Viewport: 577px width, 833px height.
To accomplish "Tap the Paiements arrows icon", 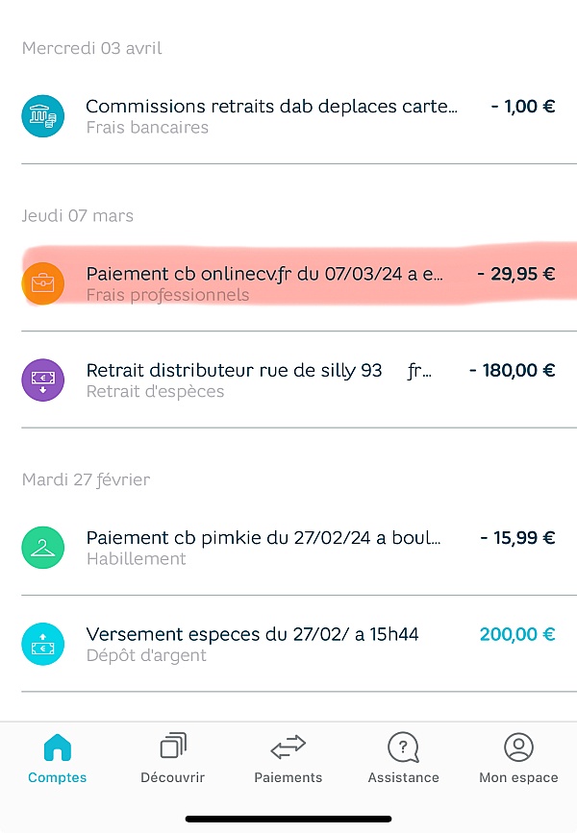I will pyautogui.click(x=288, y=747).
